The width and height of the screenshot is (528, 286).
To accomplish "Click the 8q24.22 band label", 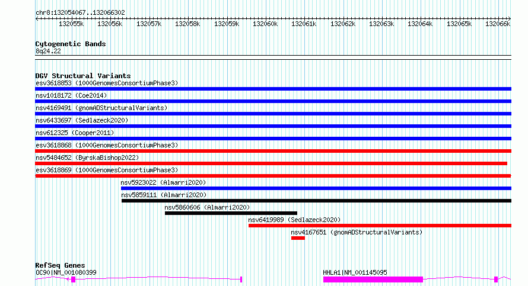I will [x=48, y=51].
